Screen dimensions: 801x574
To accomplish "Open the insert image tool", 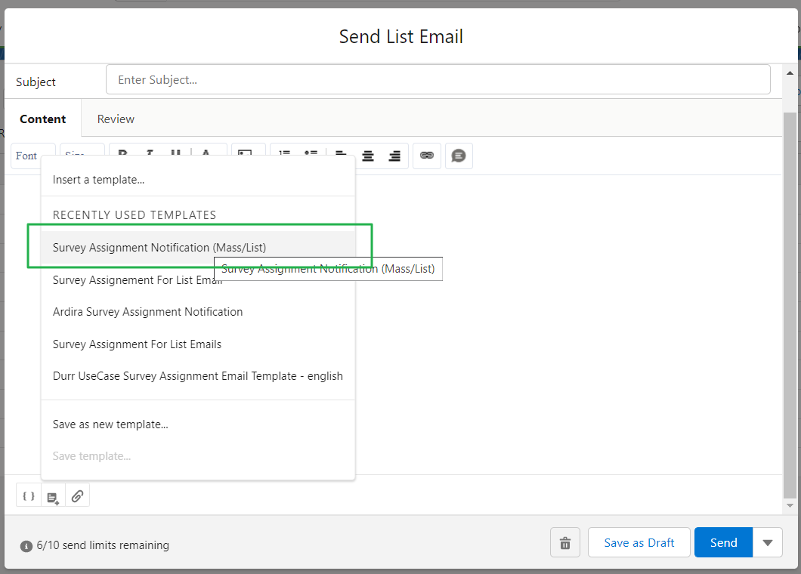I will 248,156.
